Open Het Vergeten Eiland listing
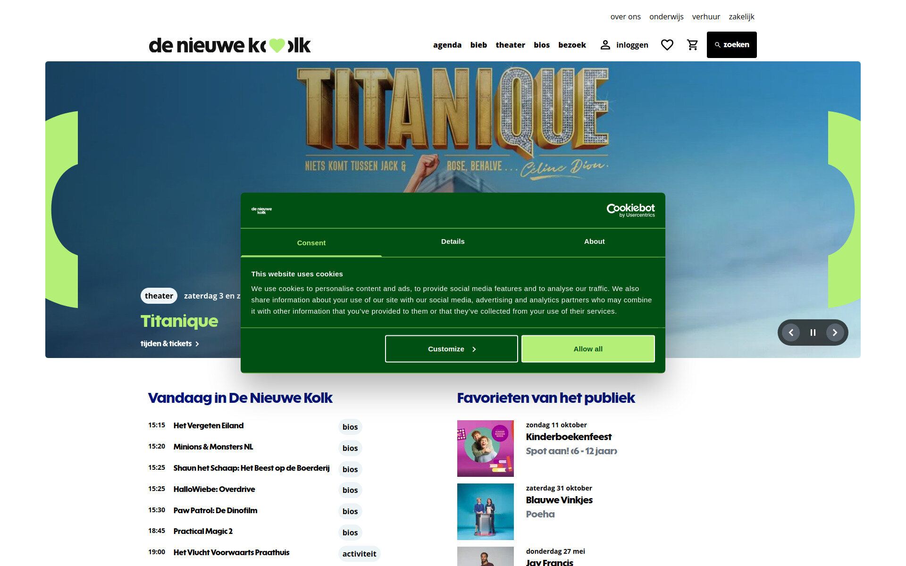This screenshot has width=906, height=566. point(209,425)
